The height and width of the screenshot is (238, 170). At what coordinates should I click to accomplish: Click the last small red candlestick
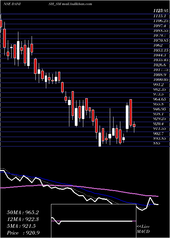134,125
